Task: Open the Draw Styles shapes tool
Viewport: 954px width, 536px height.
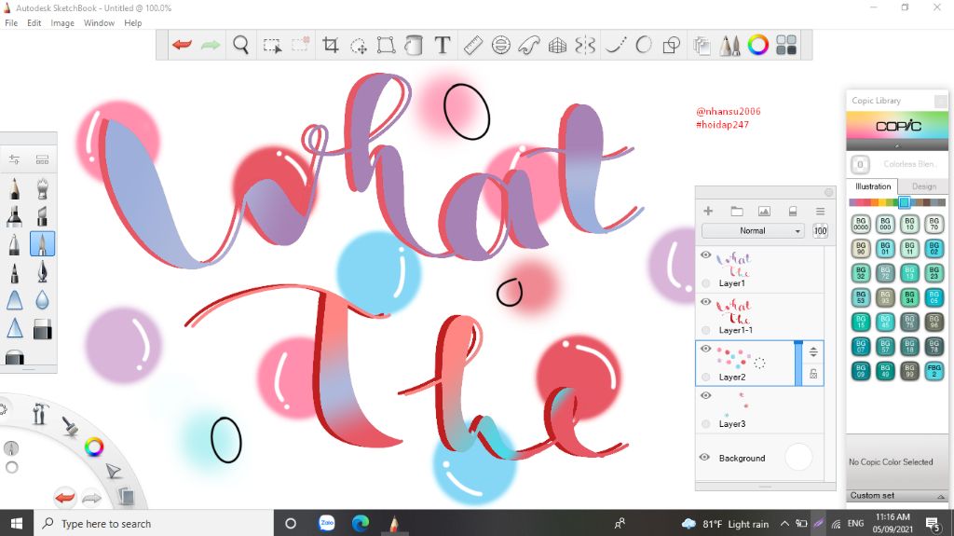Action: coord(671,45)
